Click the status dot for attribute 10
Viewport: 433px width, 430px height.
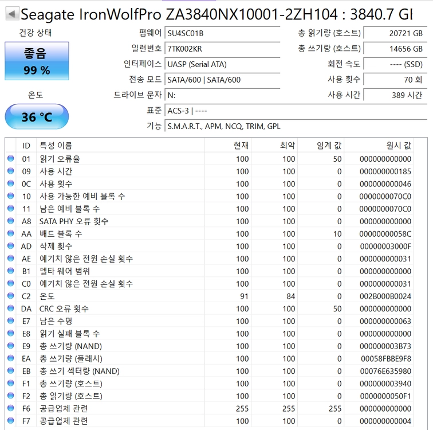tap(11, 196)
